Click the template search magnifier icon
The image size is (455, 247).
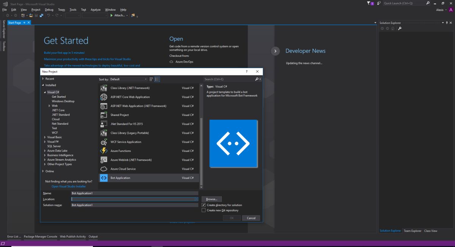pyautogui.click(x=257, y=79)
